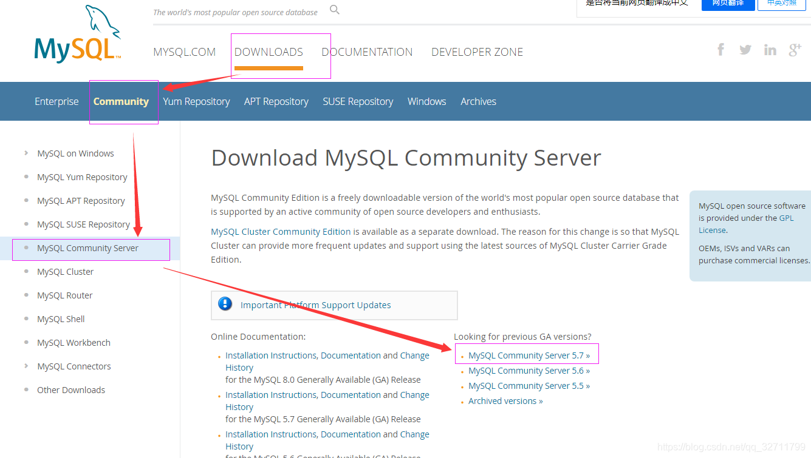Click the open source database tagline
Screen dimensions: 811x458
click(235, 12)
